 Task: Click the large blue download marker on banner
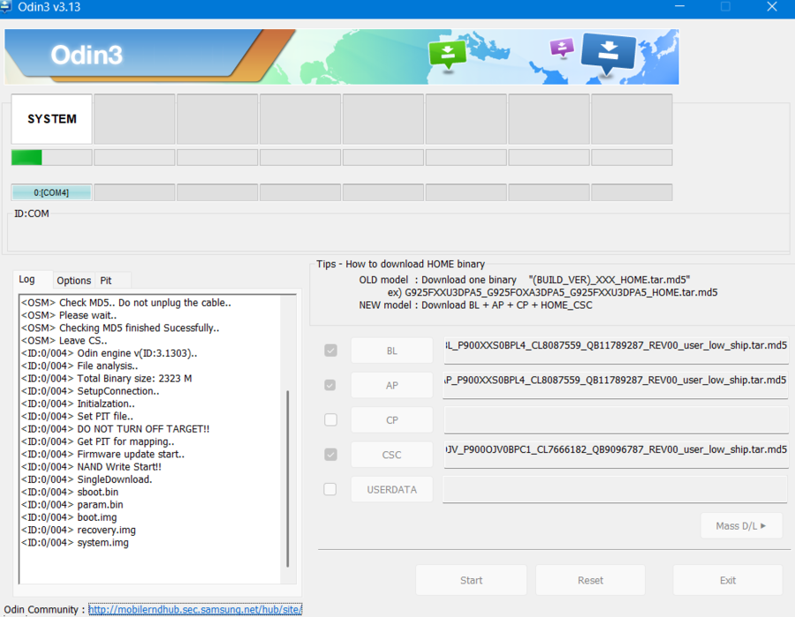tap(608, 52)
